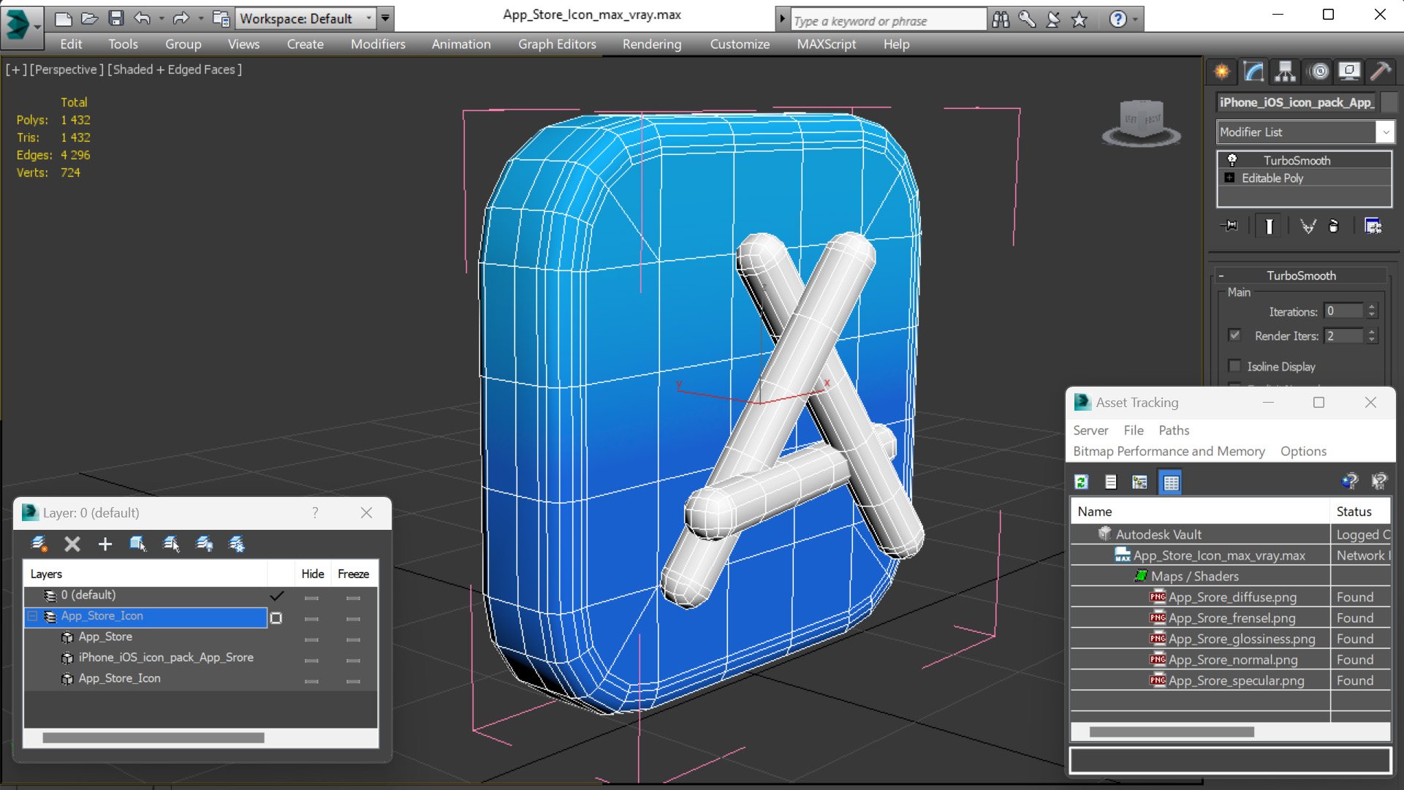The image size is (1404, 790).
Task: Open Bitmap Performance and Memory menu
Action: (x=1169, y=451)
